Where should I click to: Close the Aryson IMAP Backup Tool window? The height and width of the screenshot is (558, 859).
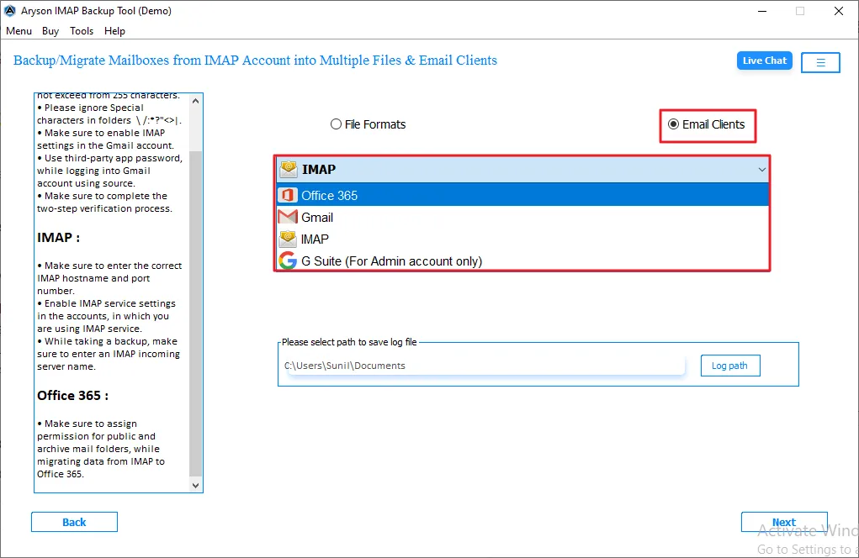pyautogui.click(x=838, y=11)
